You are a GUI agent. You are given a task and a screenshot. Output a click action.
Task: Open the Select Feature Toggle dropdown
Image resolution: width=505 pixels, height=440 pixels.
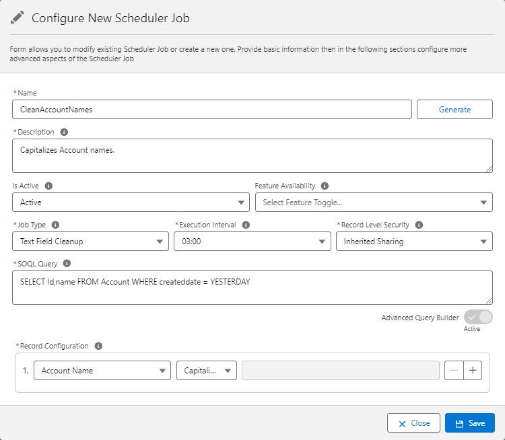pyautogui.click(x=374, y=203)
